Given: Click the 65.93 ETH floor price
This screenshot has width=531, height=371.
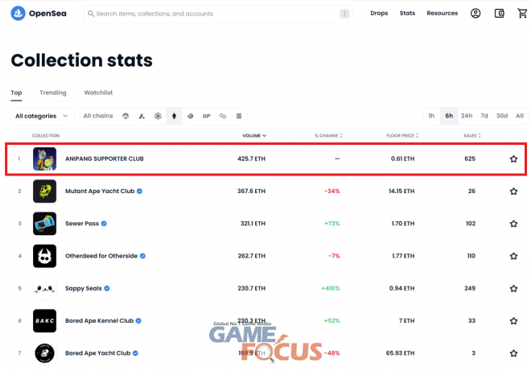Looking at the screenshot, I should tap(400, 353).
